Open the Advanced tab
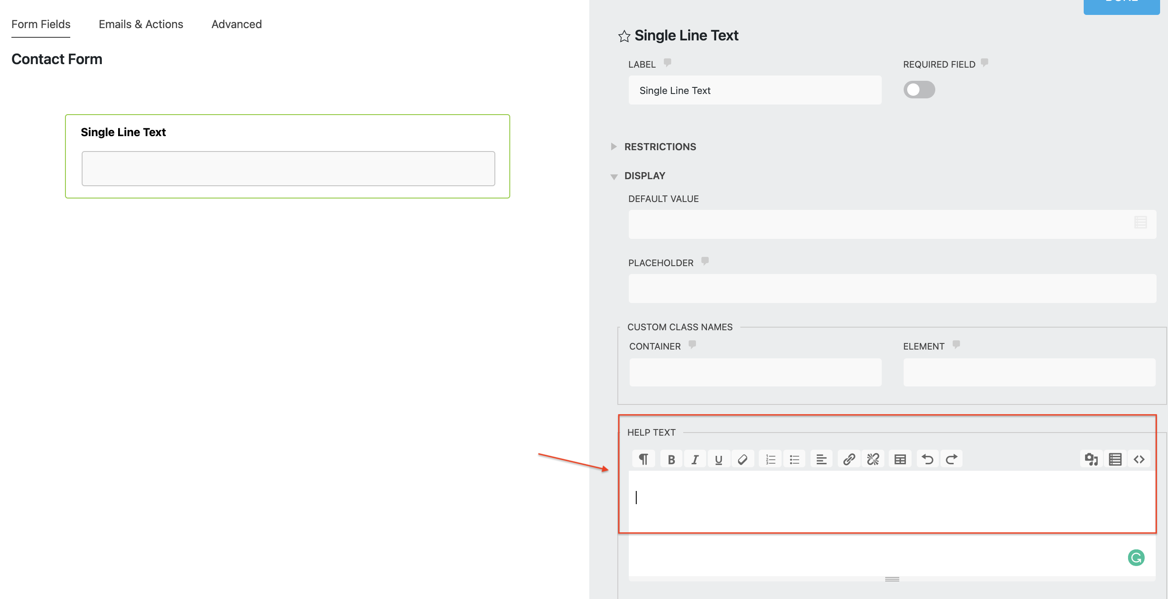This screenshot has width=1168, height=599. [x=236, y=24]
